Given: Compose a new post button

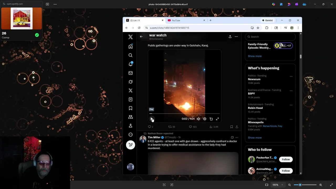Looking at the screenshot, I should 130,145.
